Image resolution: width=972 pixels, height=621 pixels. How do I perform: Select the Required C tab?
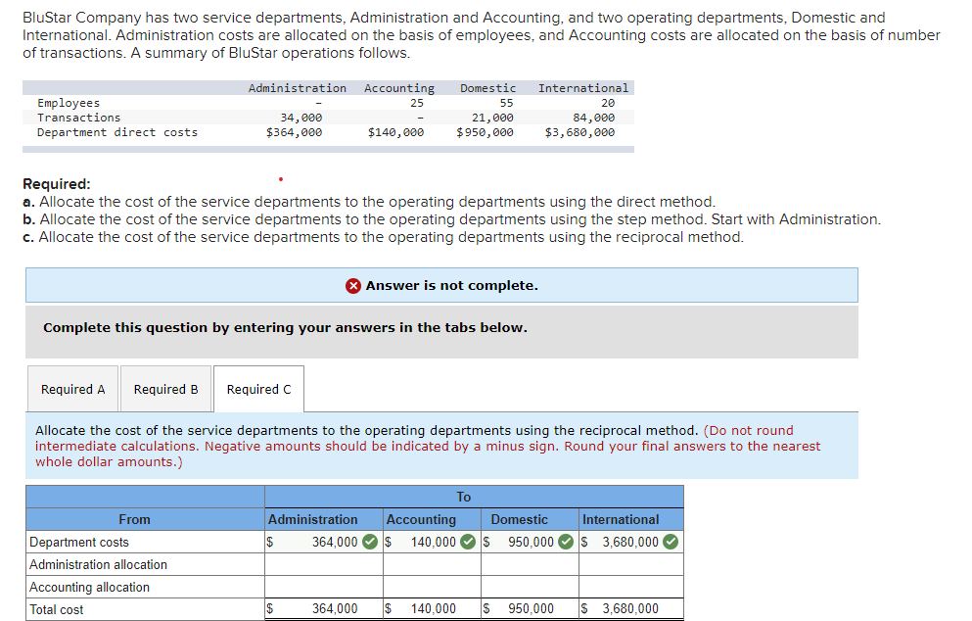[x=258, y=389]
